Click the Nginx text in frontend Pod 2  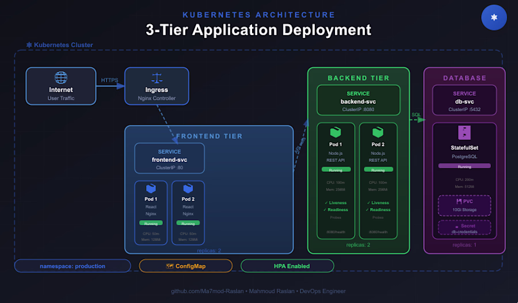pyautogui.click(x=188, y=214)
